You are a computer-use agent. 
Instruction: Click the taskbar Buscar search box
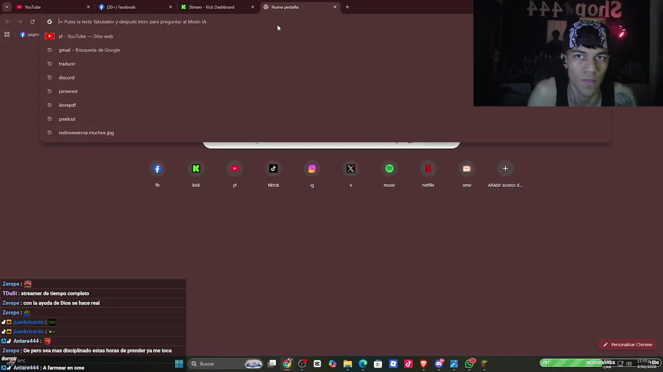point(226,364)
